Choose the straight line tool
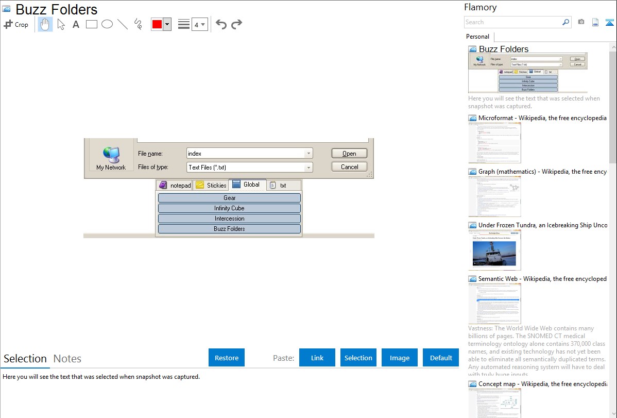This screenshot has width=617, height=418. coord(123,24)
